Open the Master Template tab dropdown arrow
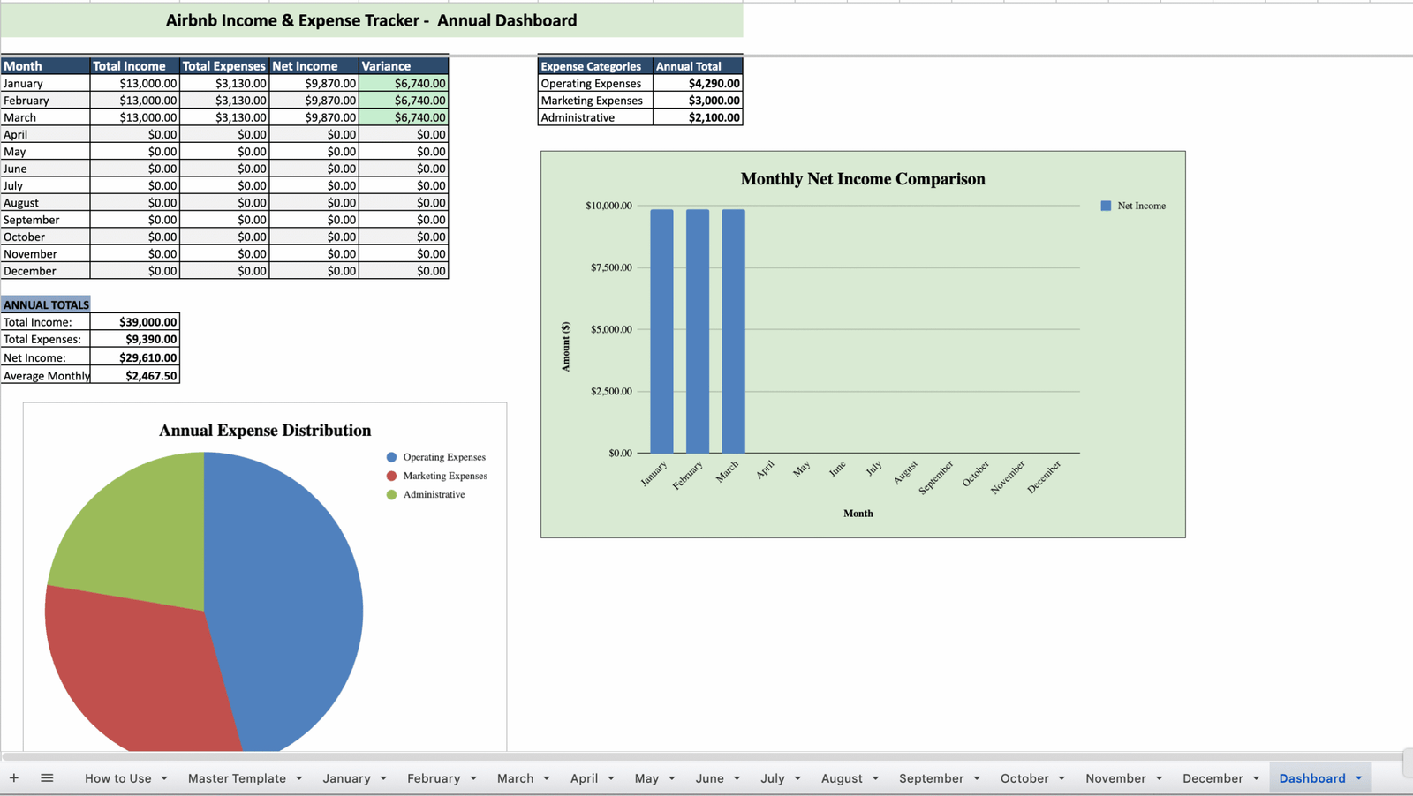The image size is (1413, 796). (298, 778)
